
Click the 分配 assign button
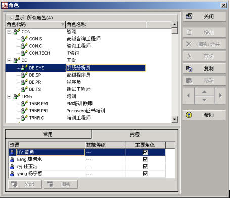coord(25,184)
